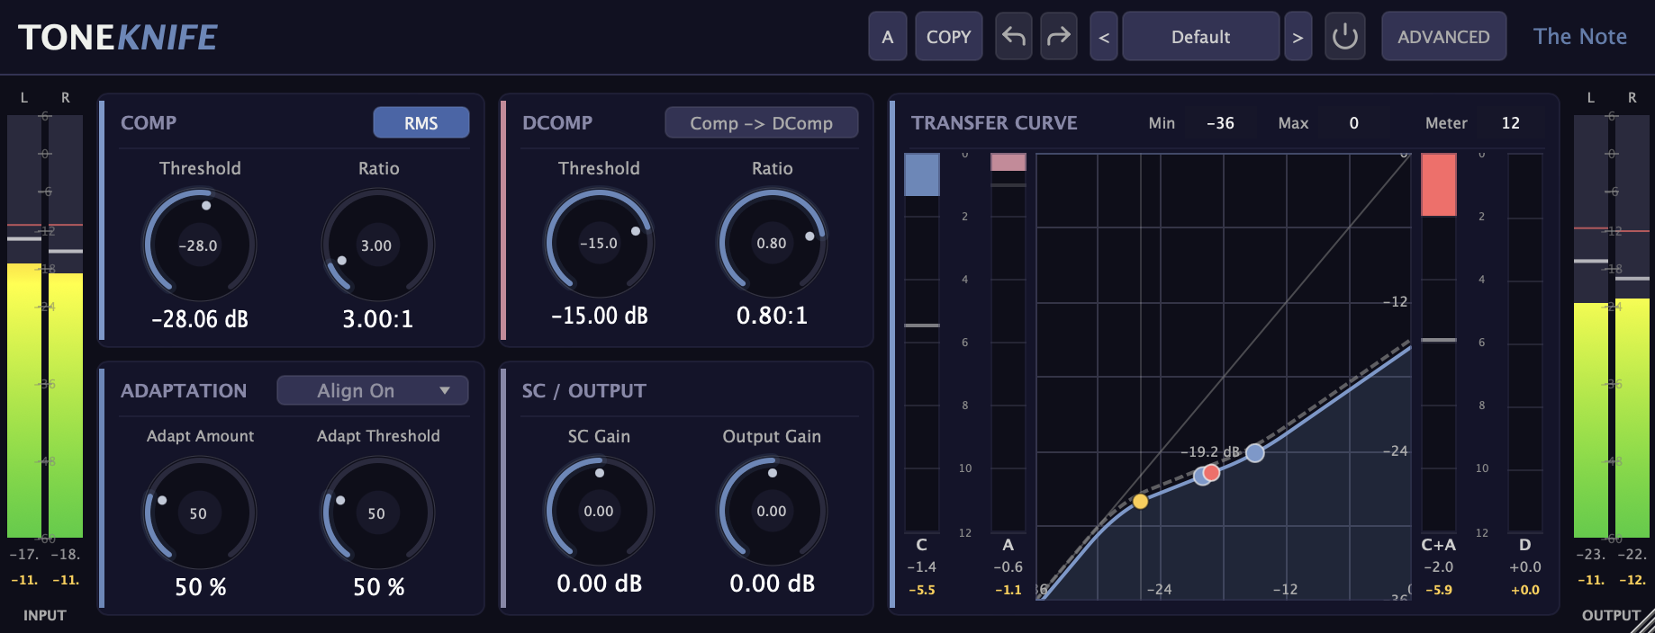The image size is (1655, 633).
Task: Toggle the power bypass button
Action: tap(1345, 36)
